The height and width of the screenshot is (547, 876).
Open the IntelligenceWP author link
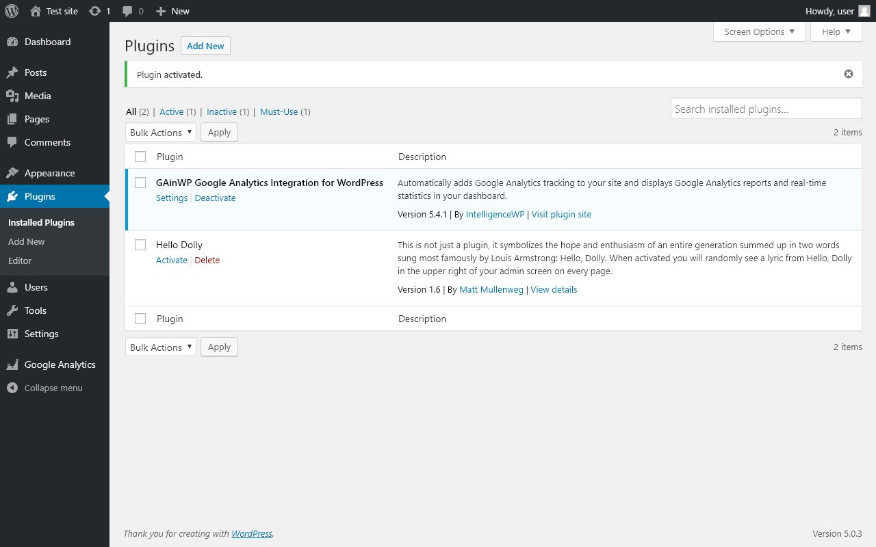pos(495,214)
